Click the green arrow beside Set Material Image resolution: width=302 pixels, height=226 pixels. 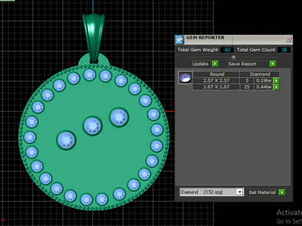(x=282, y=192)
